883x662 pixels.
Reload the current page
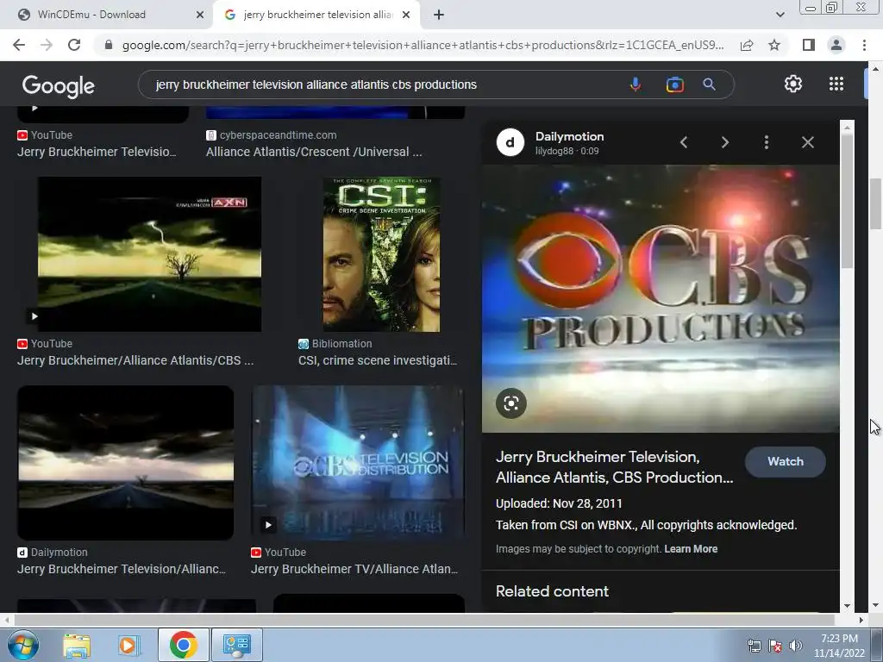[x=74, y=45]
